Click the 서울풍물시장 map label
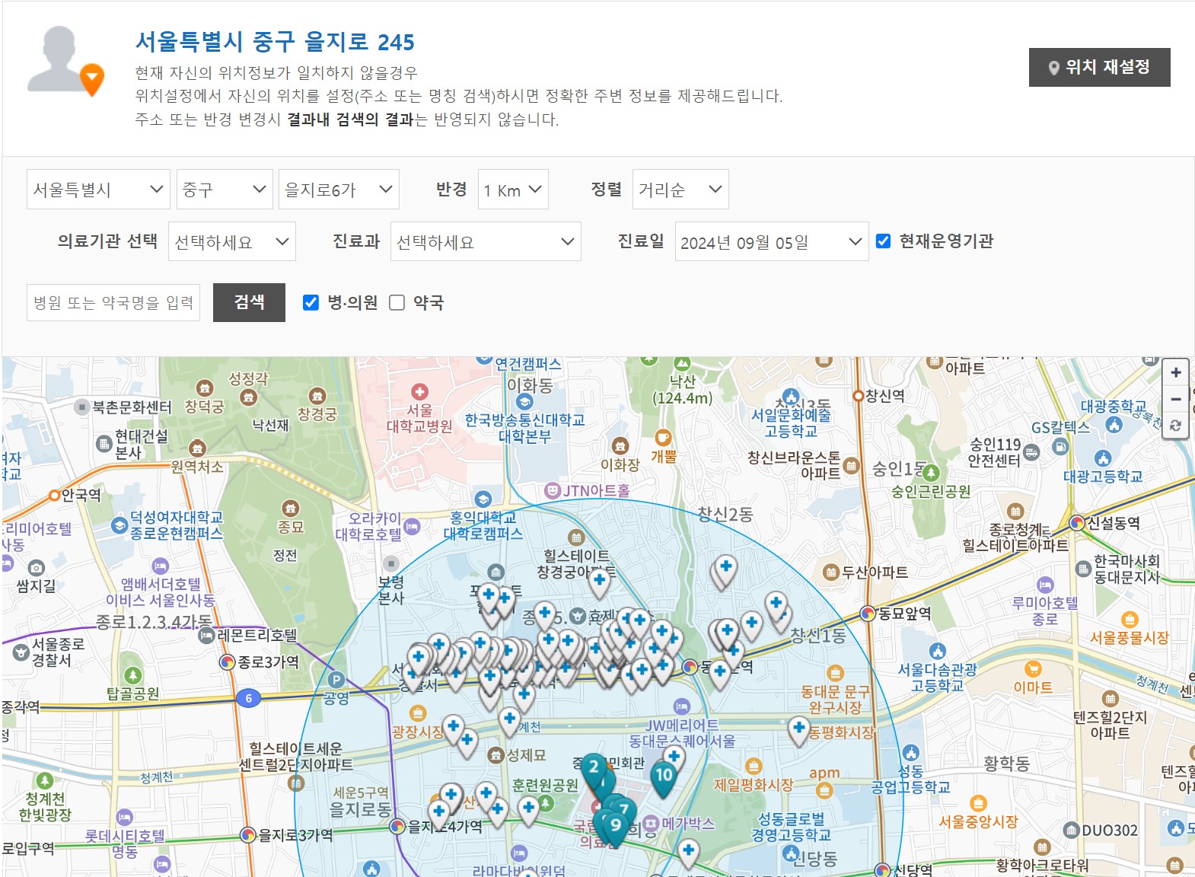Image resolution: width=1195 pixels, height=877 pixels. tap(1129, 638)
